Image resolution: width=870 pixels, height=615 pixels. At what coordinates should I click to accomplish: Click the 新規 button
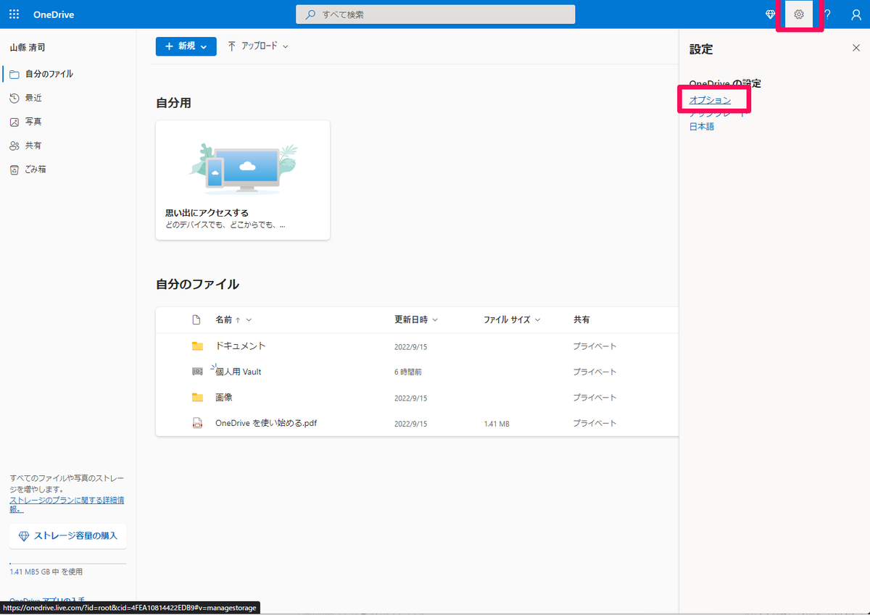coord(186,46)
